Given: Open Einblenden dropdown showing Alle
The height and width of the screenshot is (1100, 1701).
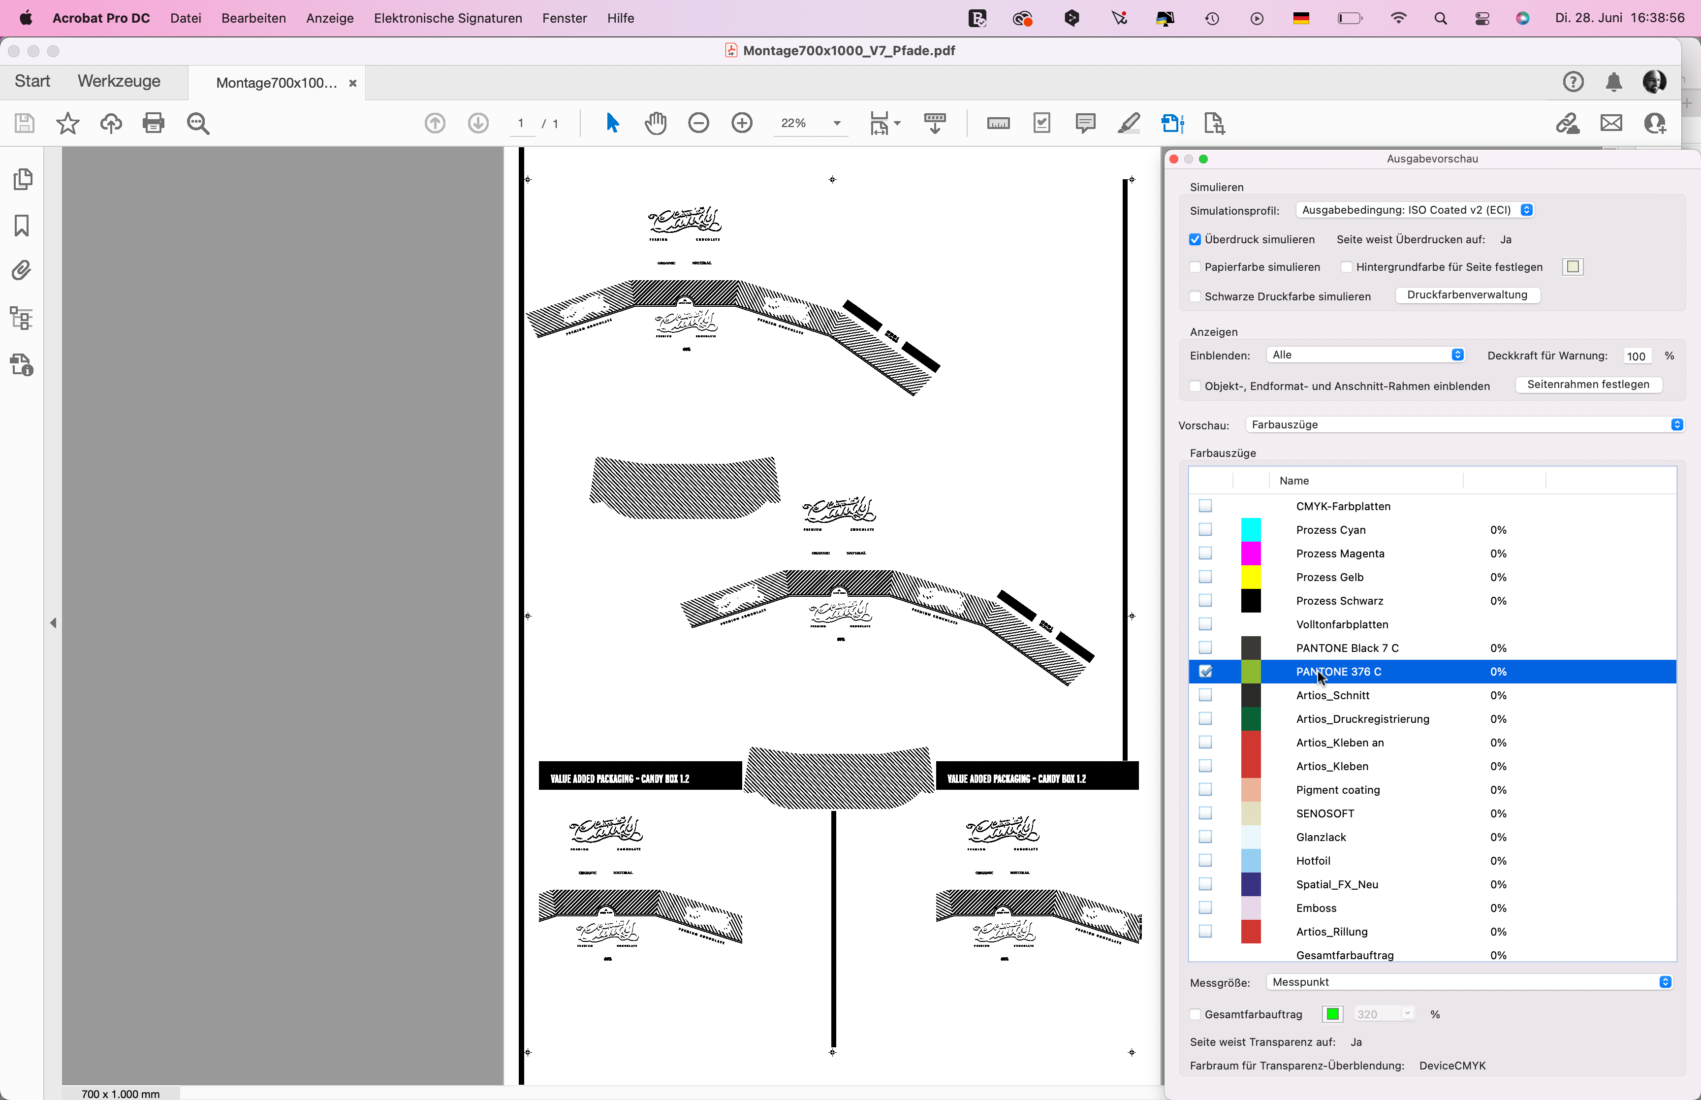Looking at the screenshot, I should click(x=1365, y=355).
